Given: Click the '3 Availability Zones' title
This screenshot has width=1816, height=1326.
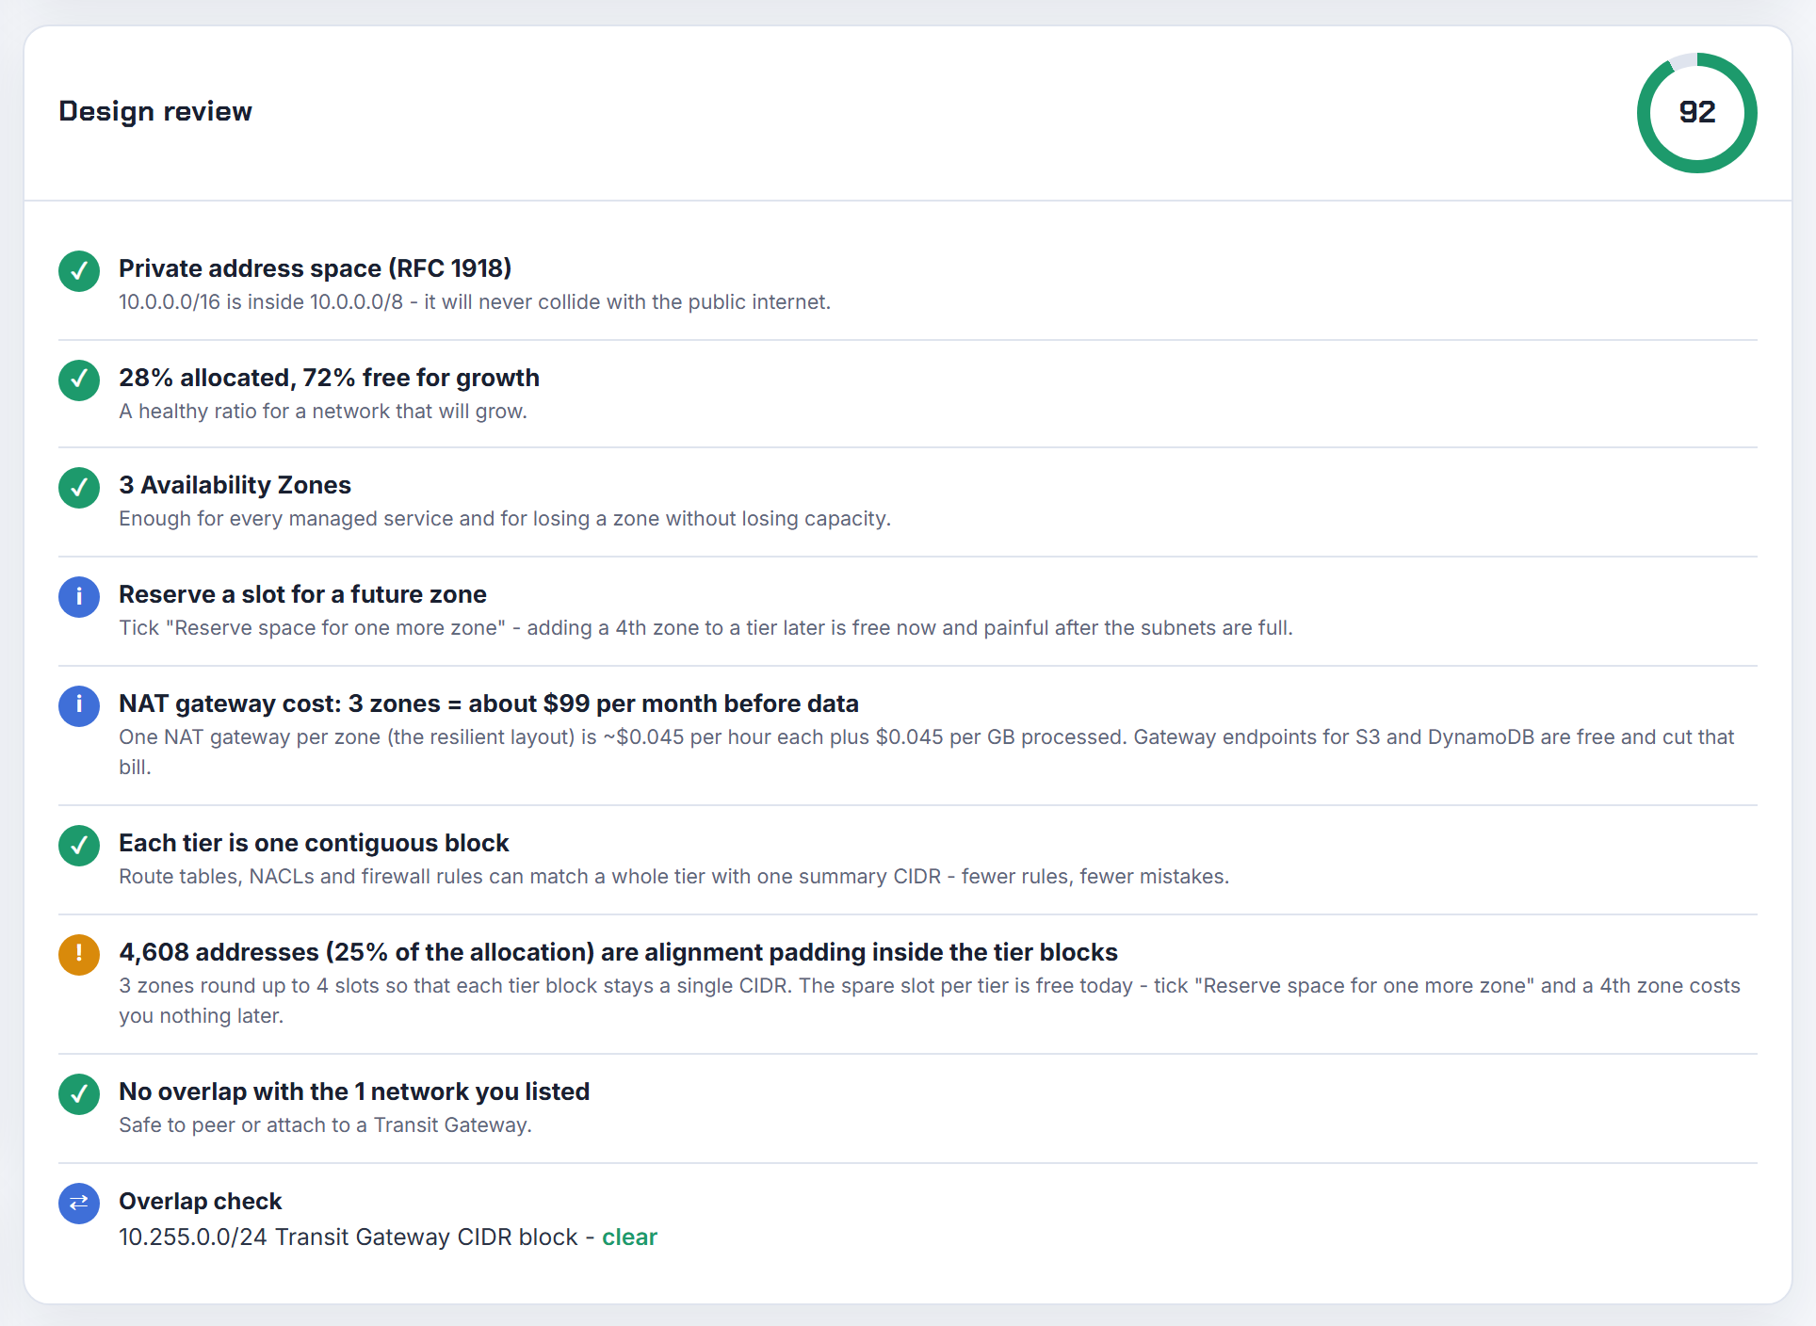Looking at the screenshot, I should (235, 485).
